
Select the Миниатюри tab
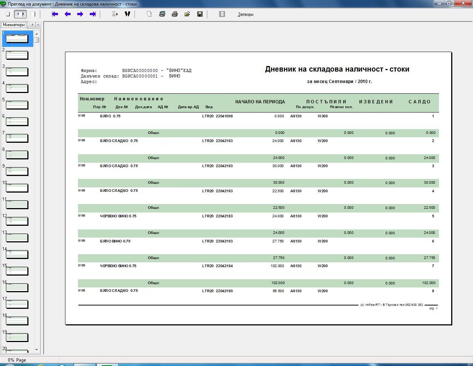tap(14, 25)
